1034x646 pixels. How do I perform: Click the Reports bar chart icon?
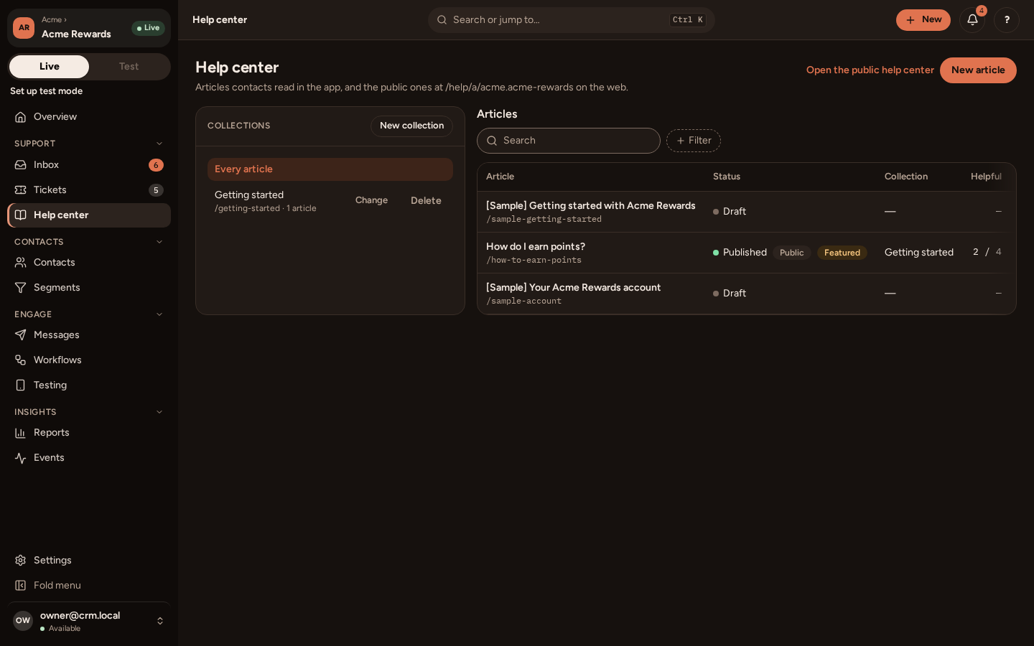(21, 433)
